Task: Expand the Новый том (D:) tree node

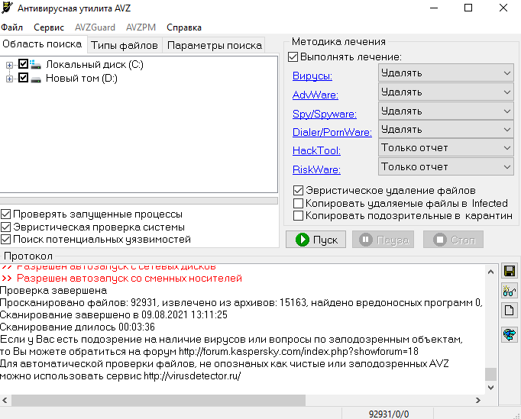Action: pyautogui.click(x=9, y=79)
